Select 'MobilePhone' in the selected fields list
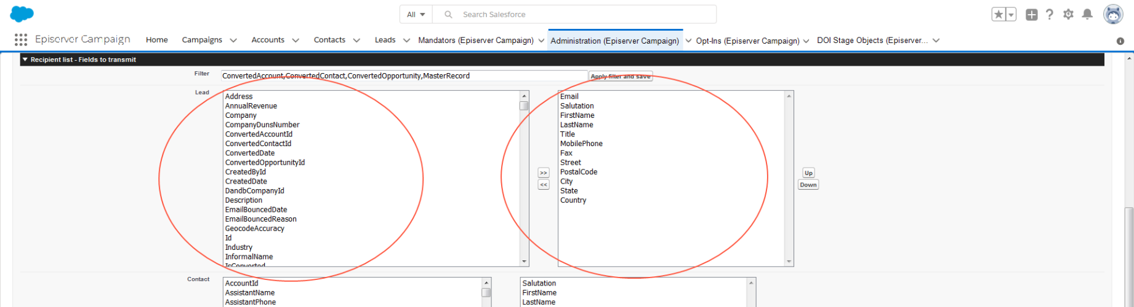Screen dimensions: 1134x307 tap(581, 144)
